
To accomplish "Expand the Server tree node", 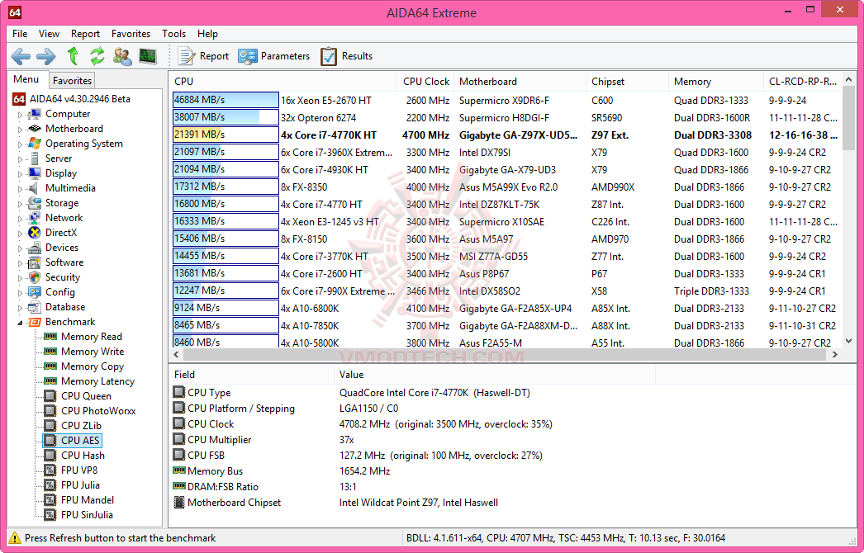I will pos(21,159).
